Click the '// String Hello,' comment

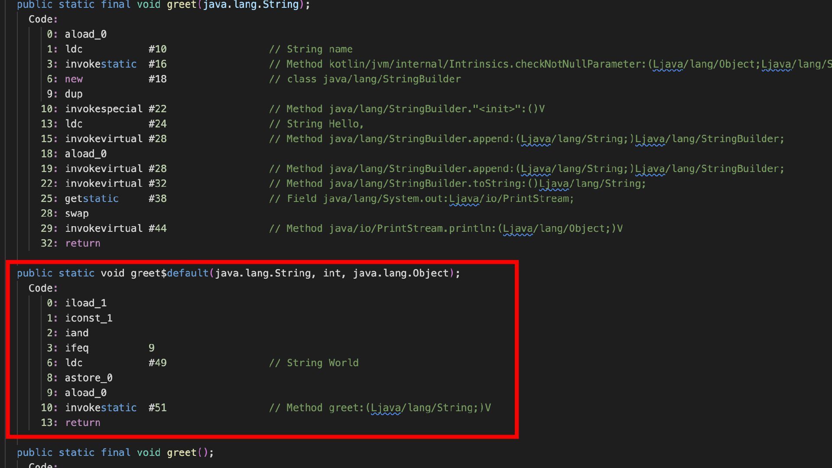[316, 124]
